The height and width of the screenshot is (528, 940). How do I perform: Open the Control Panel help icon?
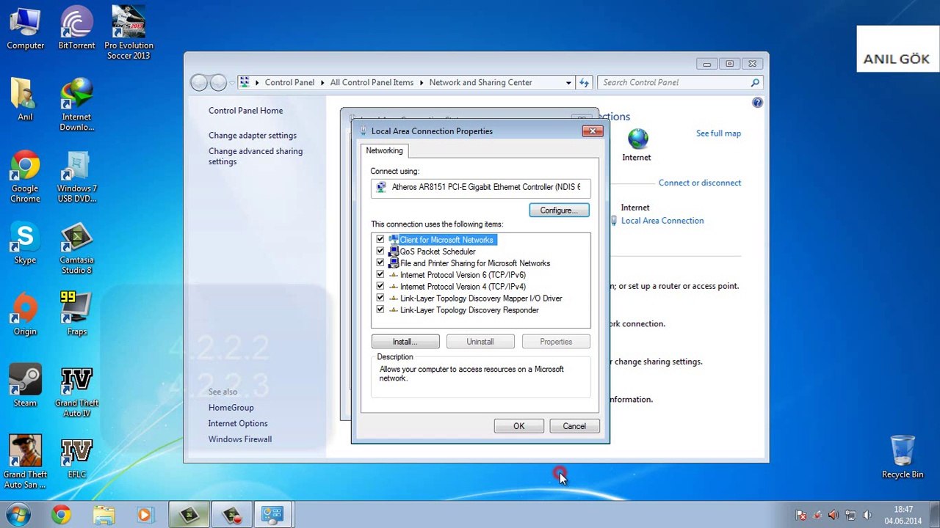point(757,103)
